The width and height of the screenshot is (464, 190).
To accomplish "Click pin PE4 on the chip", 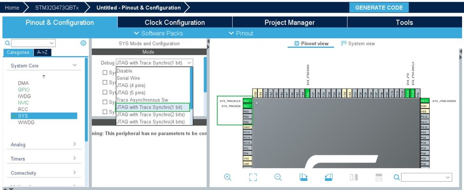I will click(247, 112).
